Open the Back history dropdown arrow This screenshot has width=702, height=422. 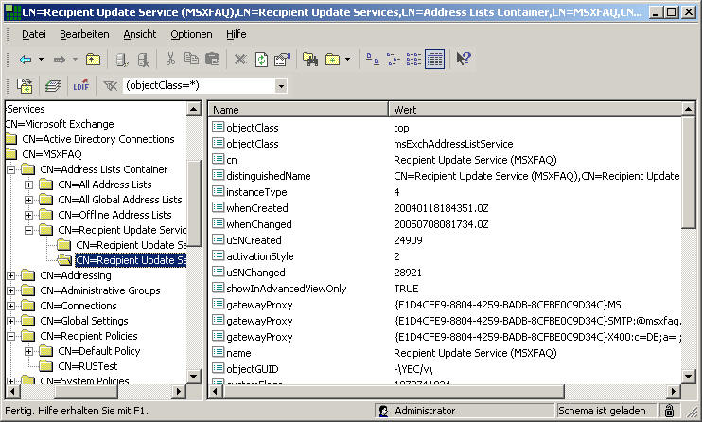pyautogui.click(x=41, y=59)
